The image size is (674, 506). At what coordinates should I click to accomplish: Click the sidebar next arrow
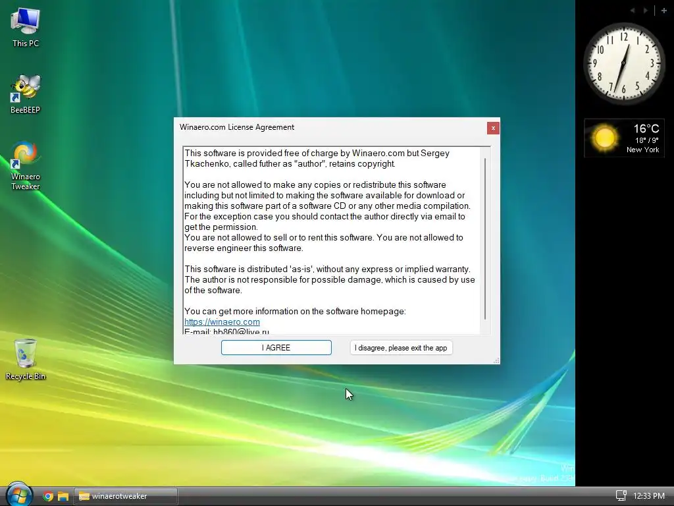(645, 11)
